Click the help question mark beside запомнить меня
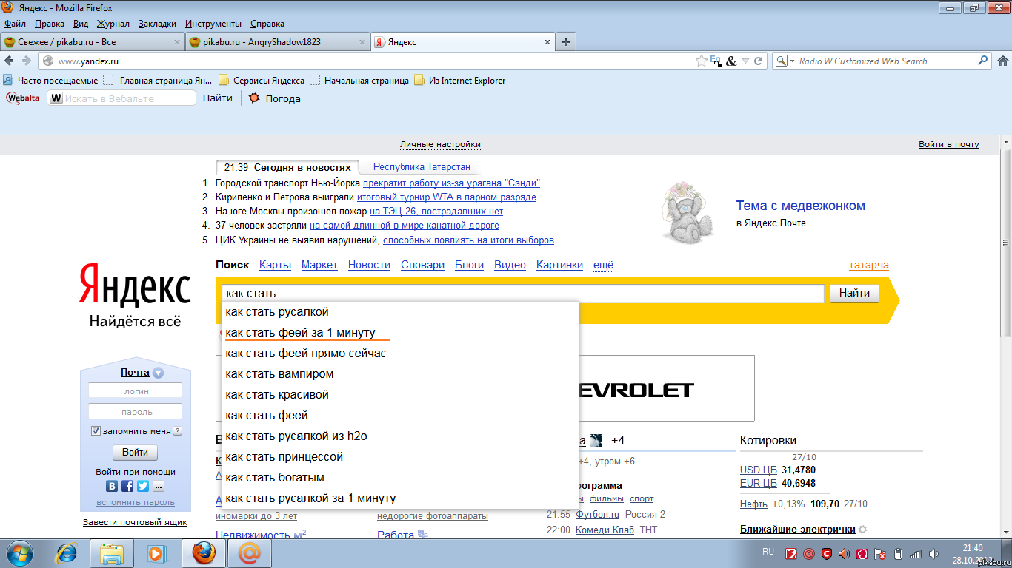Viewport: 1012px width, 568px height. pyautogui.click(x=178, y=431)
